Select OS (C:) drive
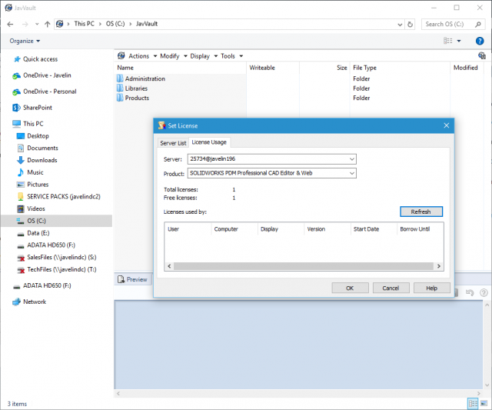Image resolution: width=492 pixels, height=410 pixels. tap(36, 221)
